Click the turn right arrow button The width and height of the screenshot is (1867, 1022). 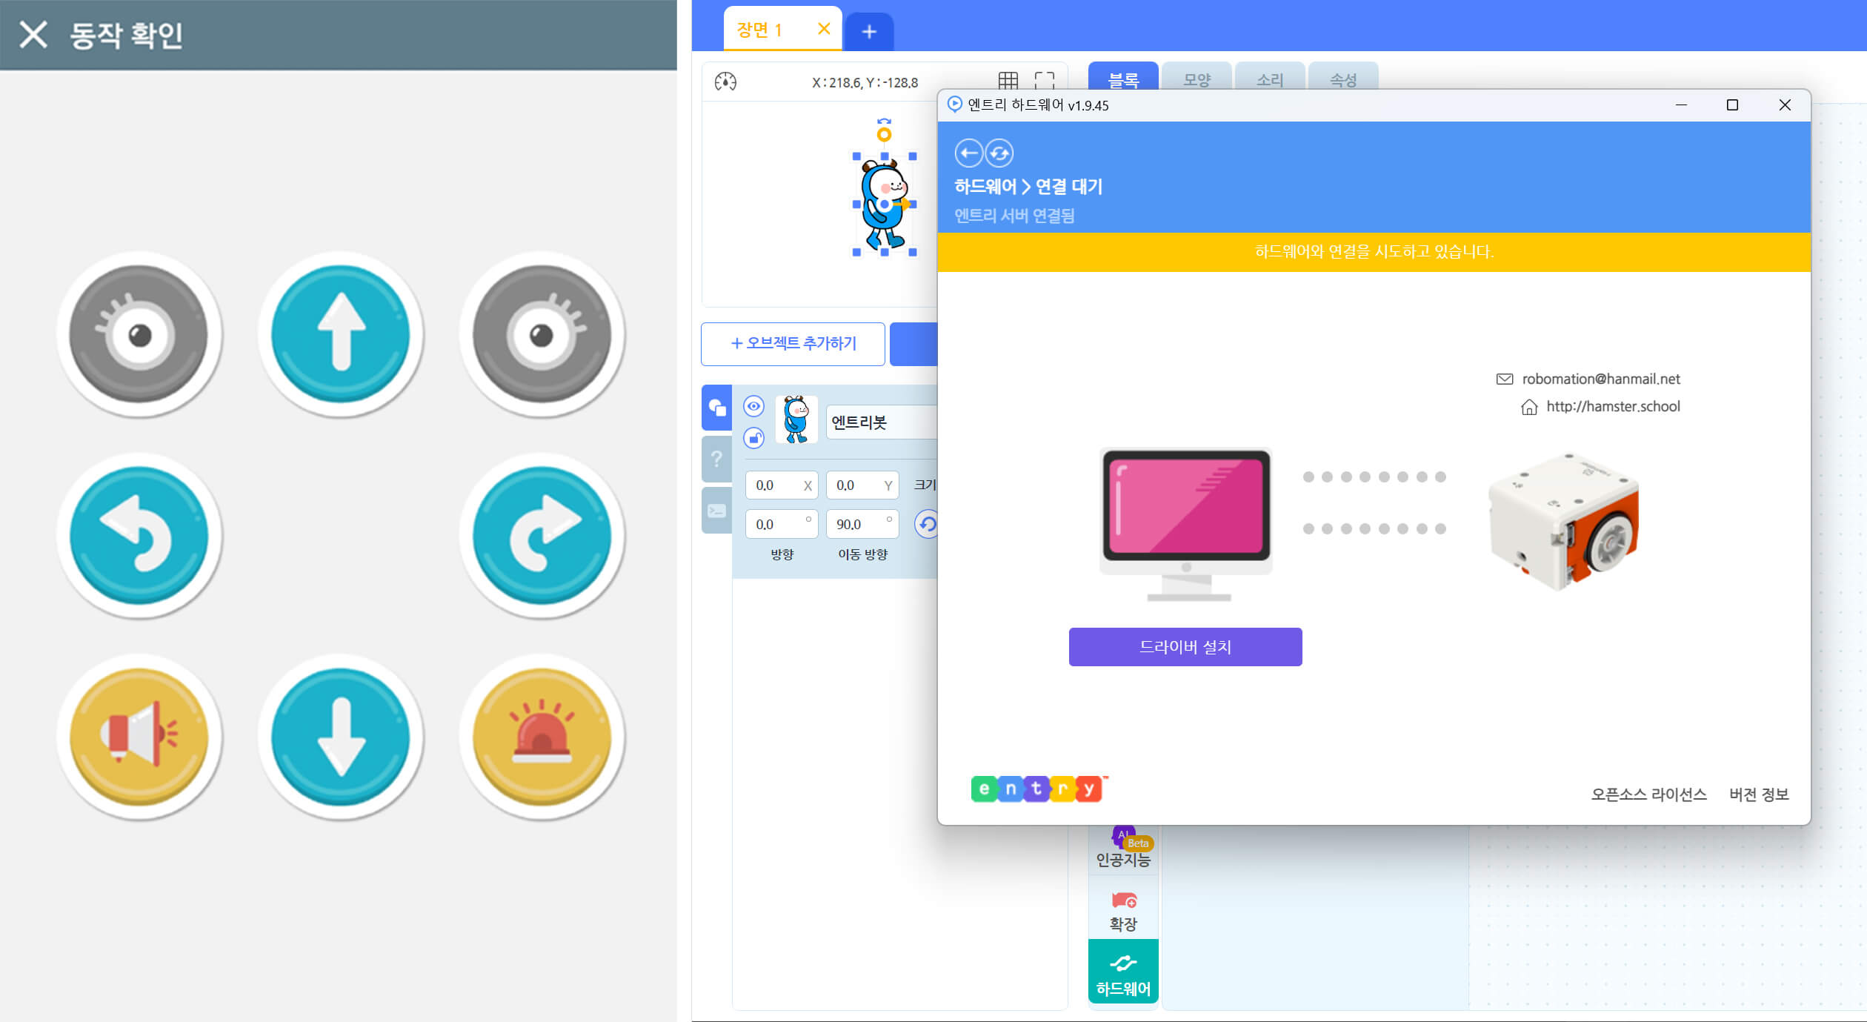coord(542,535)
